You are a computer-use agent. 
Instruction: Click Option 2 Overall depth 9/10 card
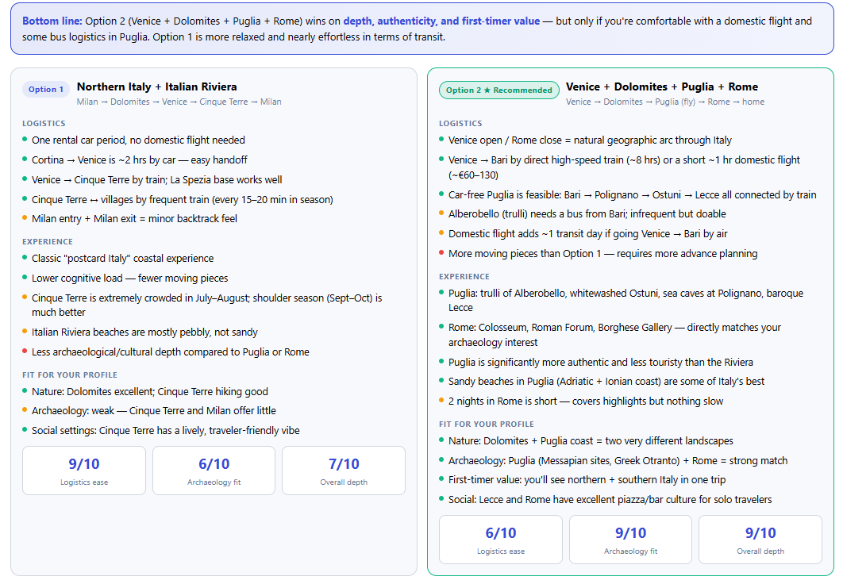[x=760, y=540]
